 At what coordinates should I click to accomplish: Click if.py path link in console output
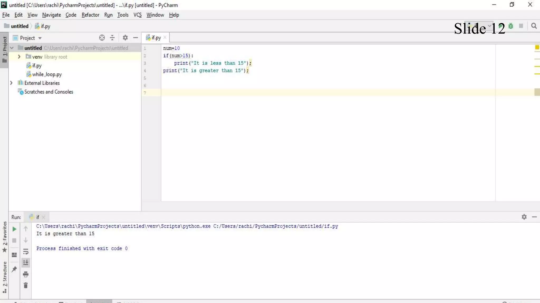[276, 226]
